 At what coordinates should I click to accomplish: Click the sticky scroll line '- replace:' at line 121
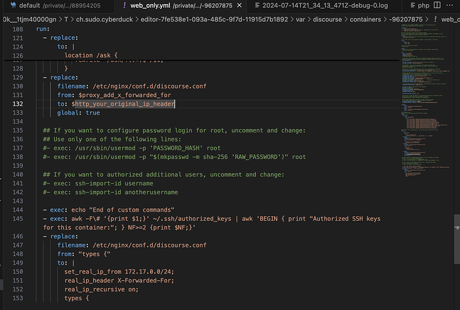click(x=61, y=38)
